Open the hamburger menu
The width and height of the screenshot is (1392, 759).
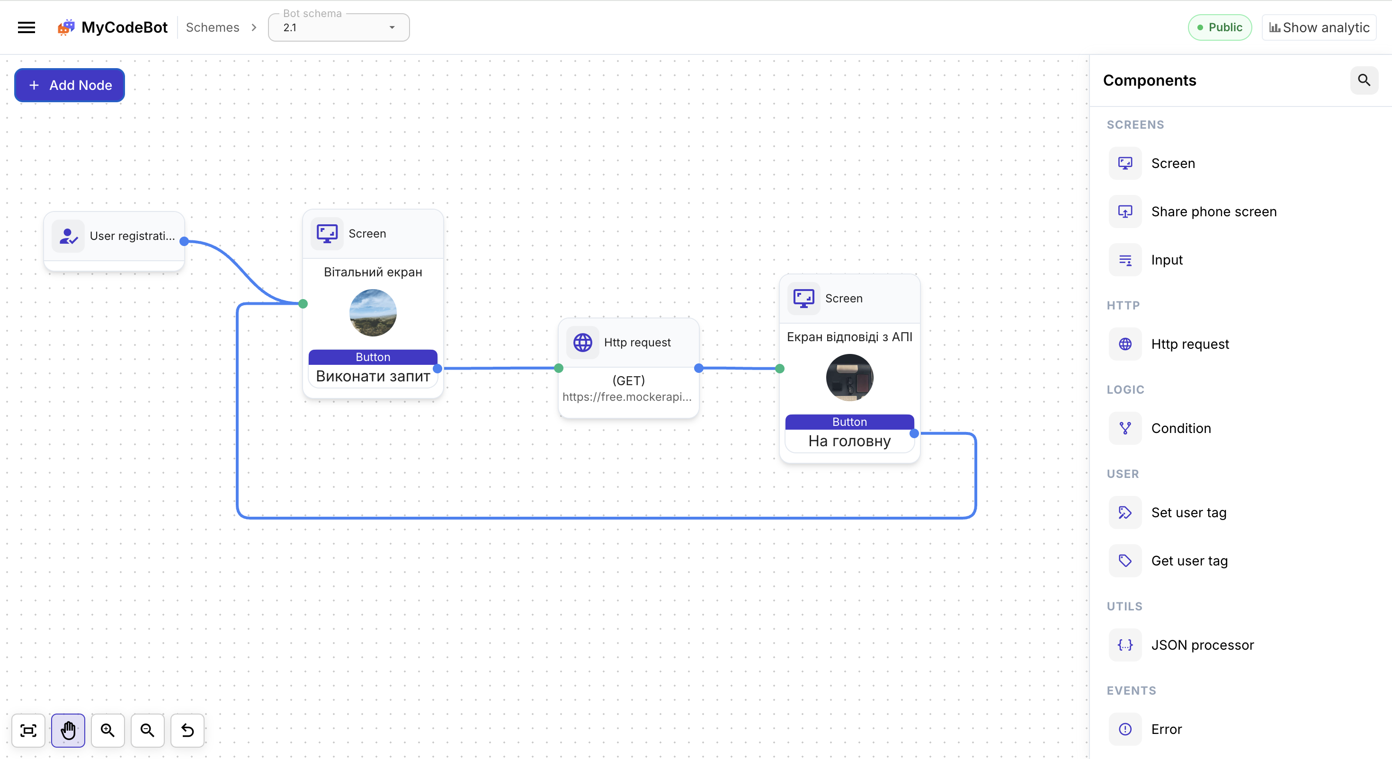click(x=27, y=27)
